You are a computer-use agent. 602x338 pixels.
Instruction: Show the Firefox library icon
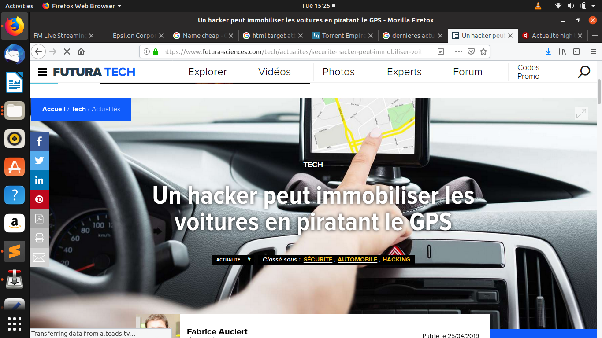[562, 51]
